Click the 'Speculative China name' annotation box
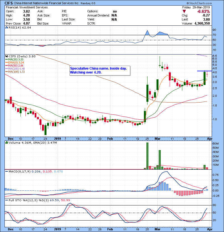 tap(100, 70)
